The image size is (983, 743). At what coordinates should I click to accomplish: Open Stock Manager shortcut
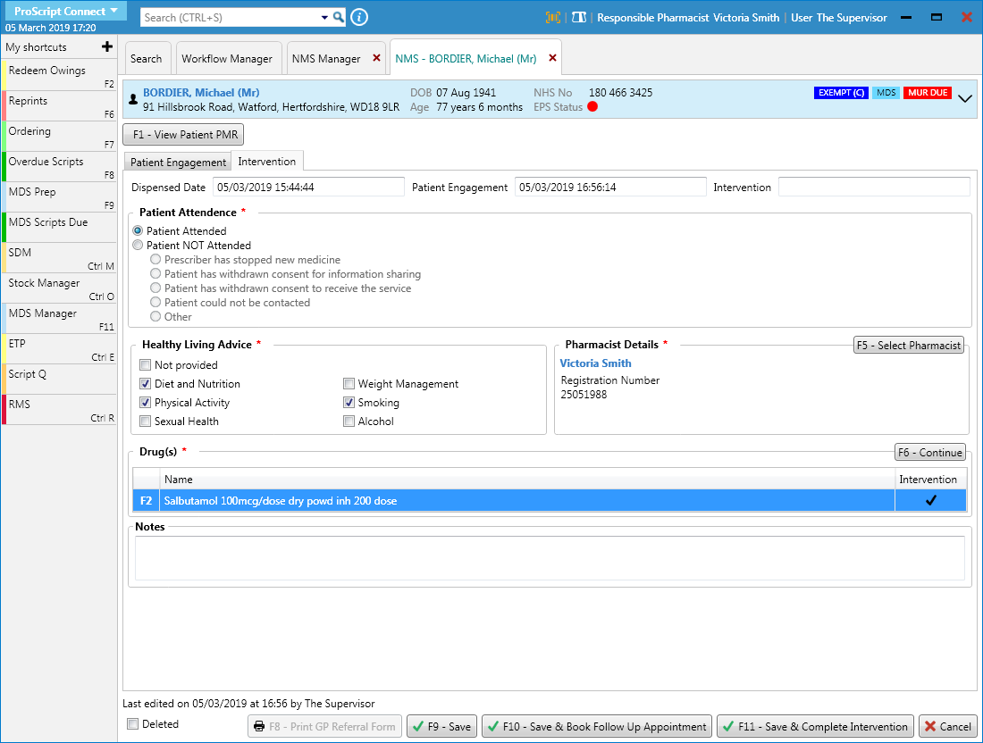coord(60,288)
